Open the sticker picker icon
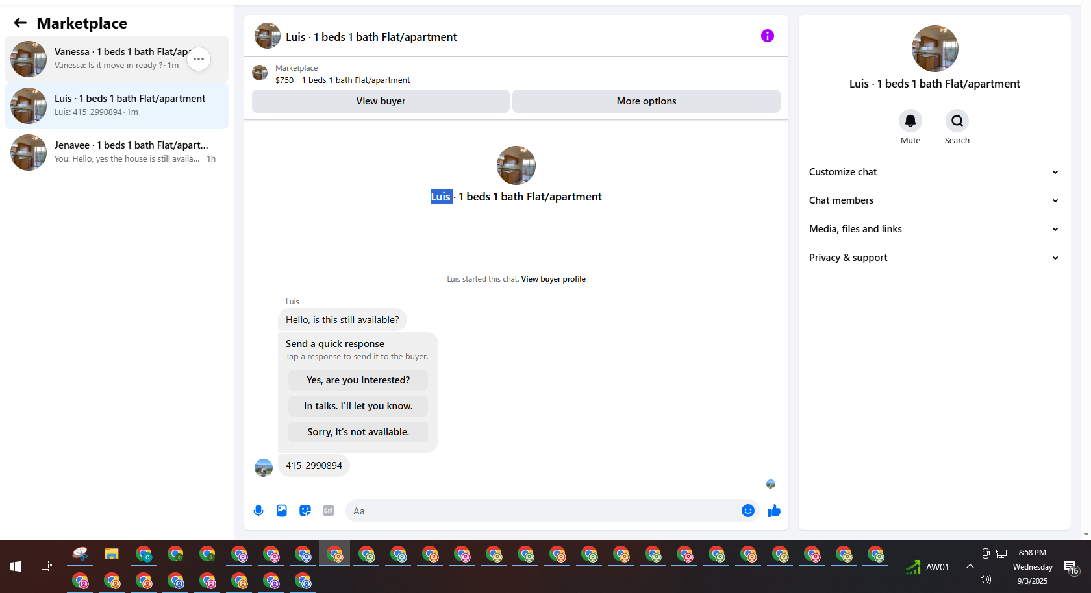1091x593 pixels. point(305,511)
